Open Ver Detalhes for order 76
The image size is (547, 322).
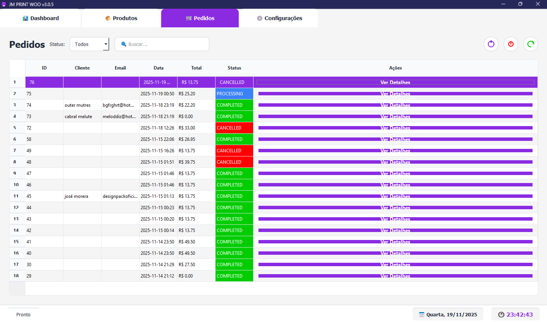395,82
